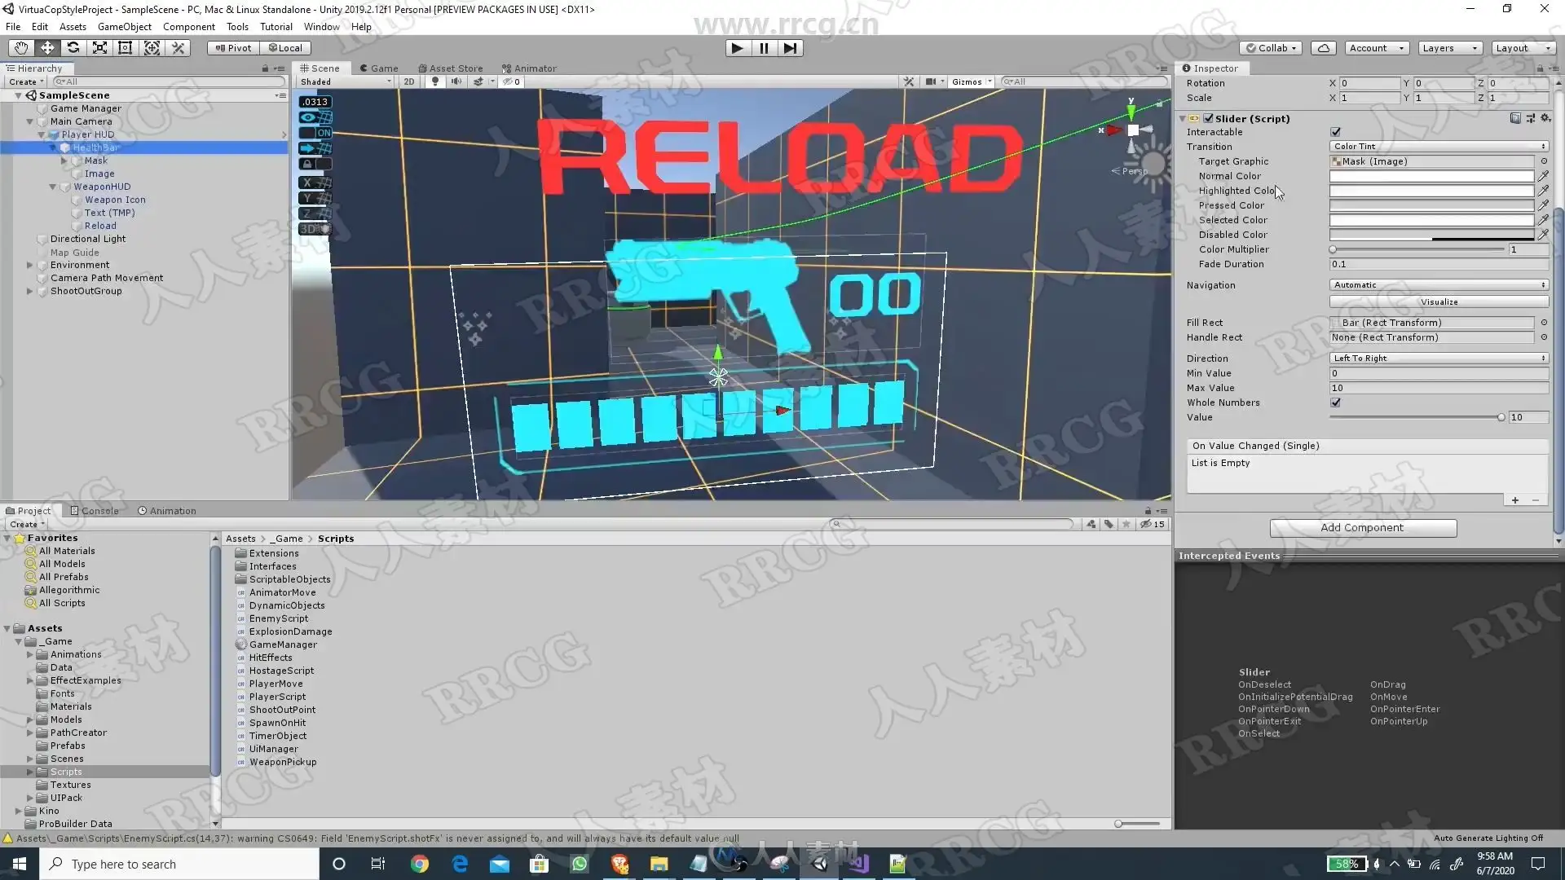
Task: Toggle the Whole Numbers checkbox
Action: click(1335, 403)
